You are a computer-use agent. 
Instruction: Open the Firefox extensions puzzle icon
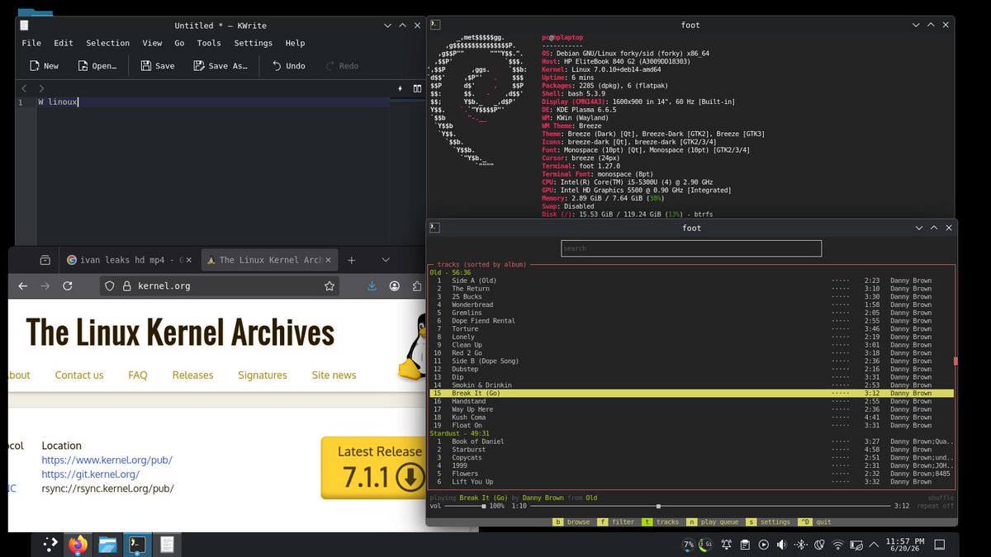(x=417, y=286)
